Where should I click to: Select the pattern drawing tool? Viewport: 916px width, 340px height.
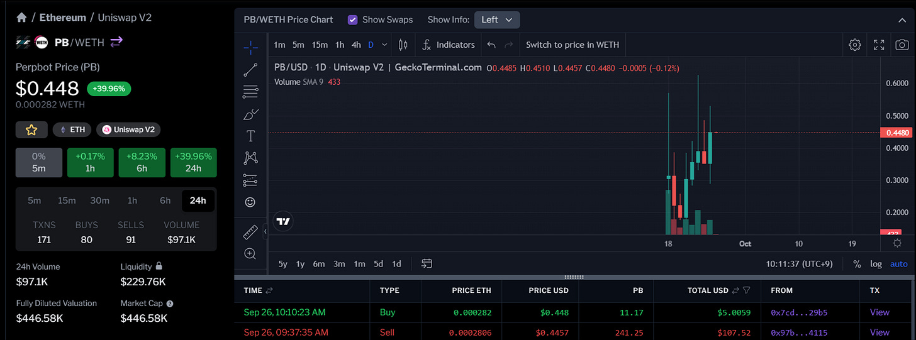point(250,158)
